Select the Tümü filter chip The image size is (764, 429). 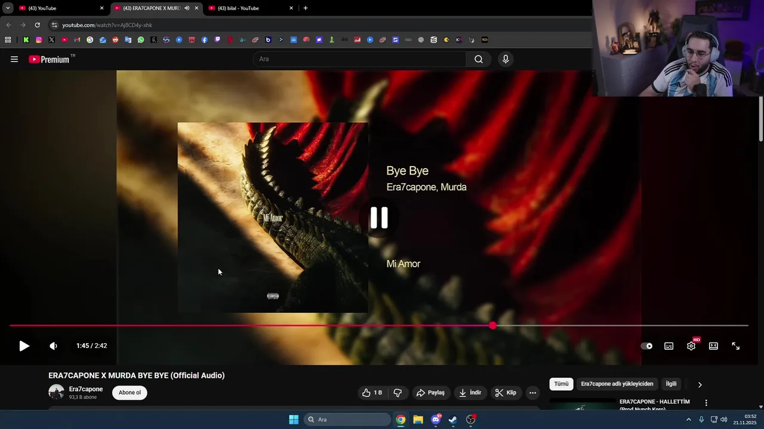click(x=561, y=384)
